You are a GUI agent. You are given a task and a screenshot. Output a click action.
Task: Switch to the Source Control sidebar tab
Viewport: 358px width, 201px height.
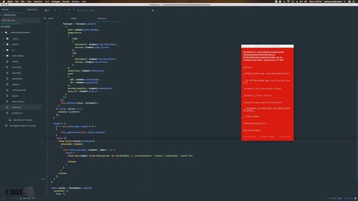pyautogui.click(x=32, y=9)
